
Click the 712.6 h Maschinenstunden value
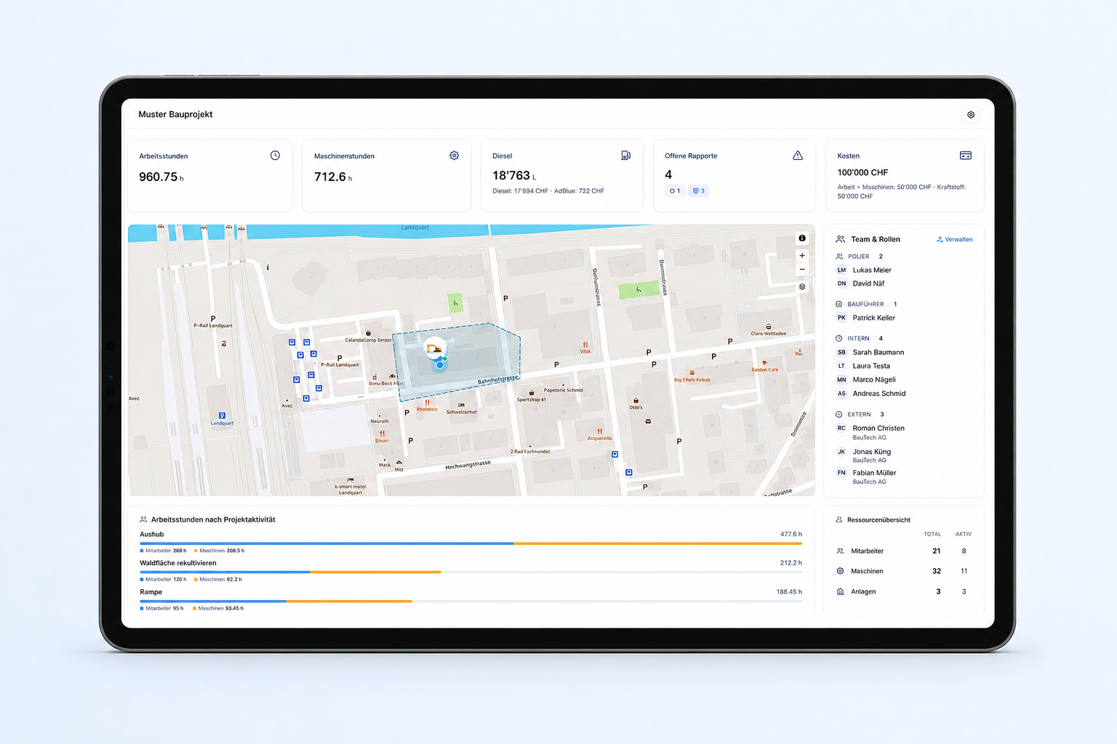point(333,177)
